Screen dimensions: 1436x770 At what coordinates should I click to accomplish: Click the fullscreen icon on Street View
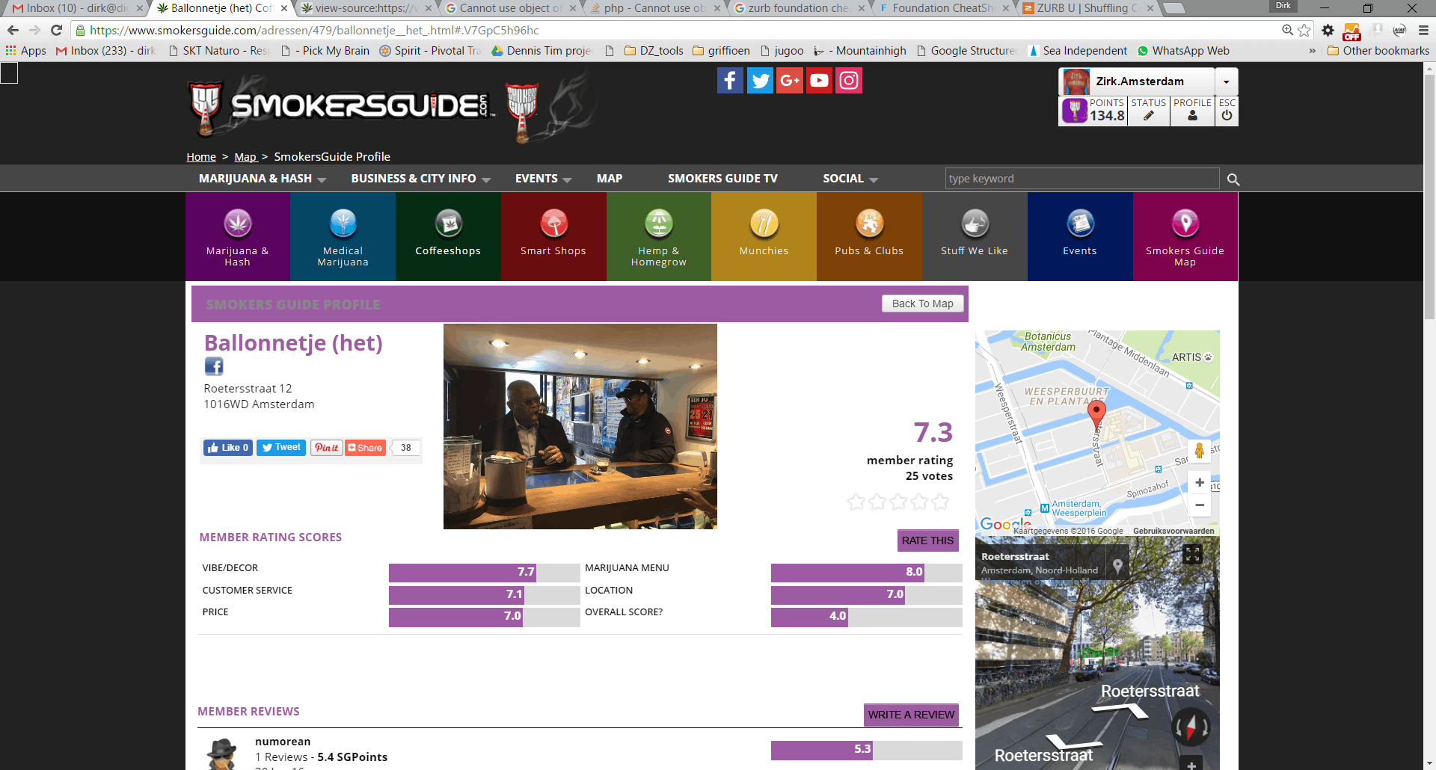coord(1192,554)
